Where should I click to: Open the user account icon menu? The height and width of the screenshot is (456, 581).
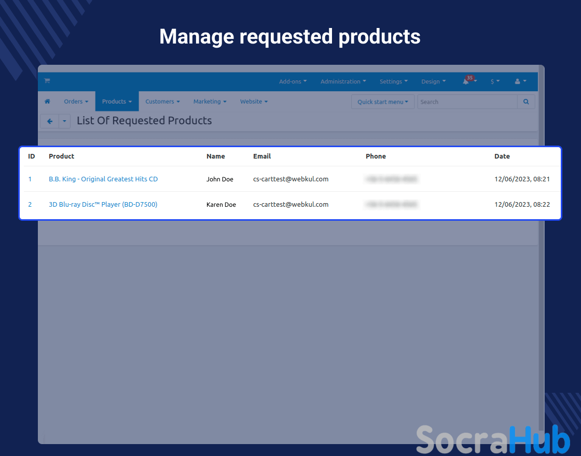click(520, 81)
